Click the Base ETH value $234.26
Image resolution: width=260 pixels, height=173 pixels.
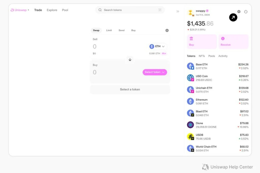[x=243, y=64]
